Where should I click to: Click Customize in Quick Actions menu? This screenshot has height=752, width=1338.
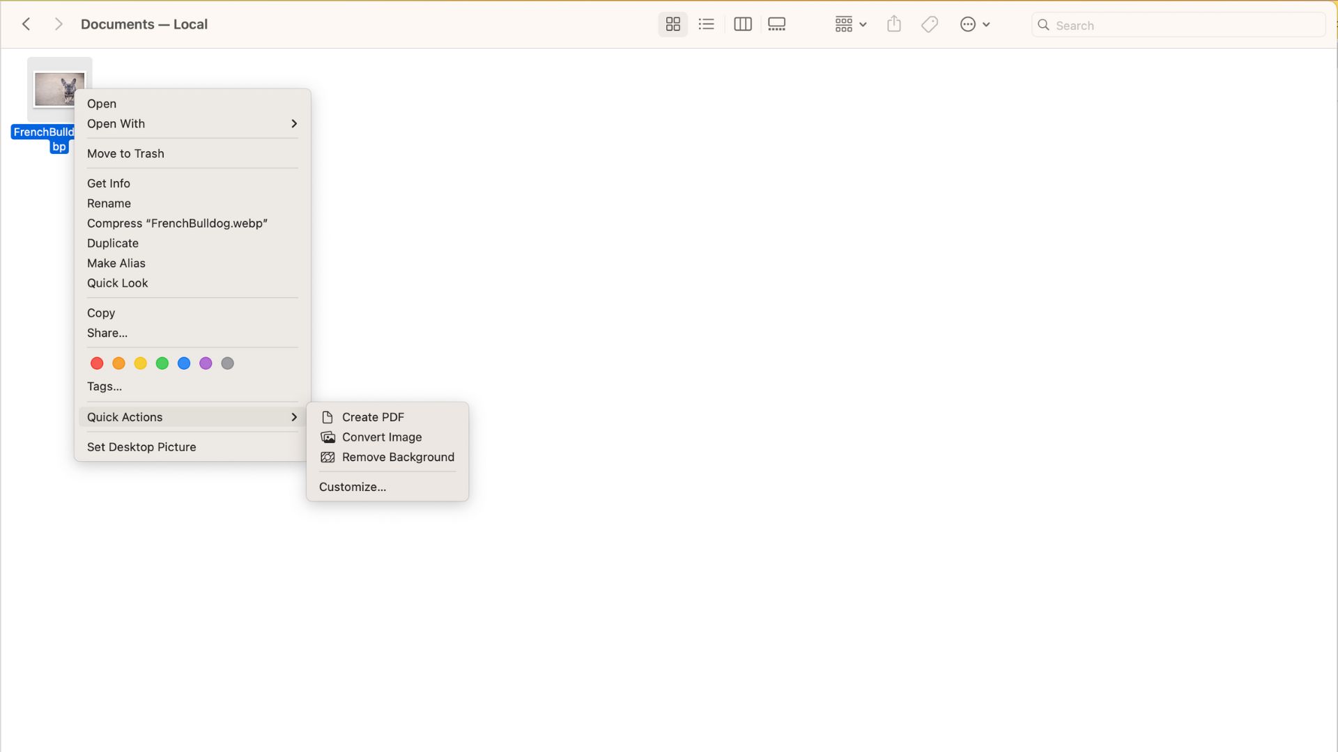pyautogui.click(x=353, y=487)
